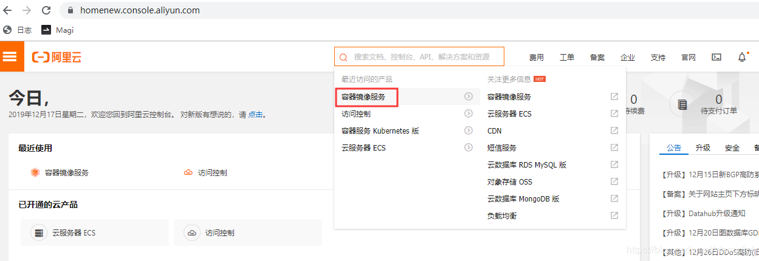This screenshot has height=261, width=759.
Task: Open 云数据库 MongoDB 版 link
Action: click(x=523, y=198)
